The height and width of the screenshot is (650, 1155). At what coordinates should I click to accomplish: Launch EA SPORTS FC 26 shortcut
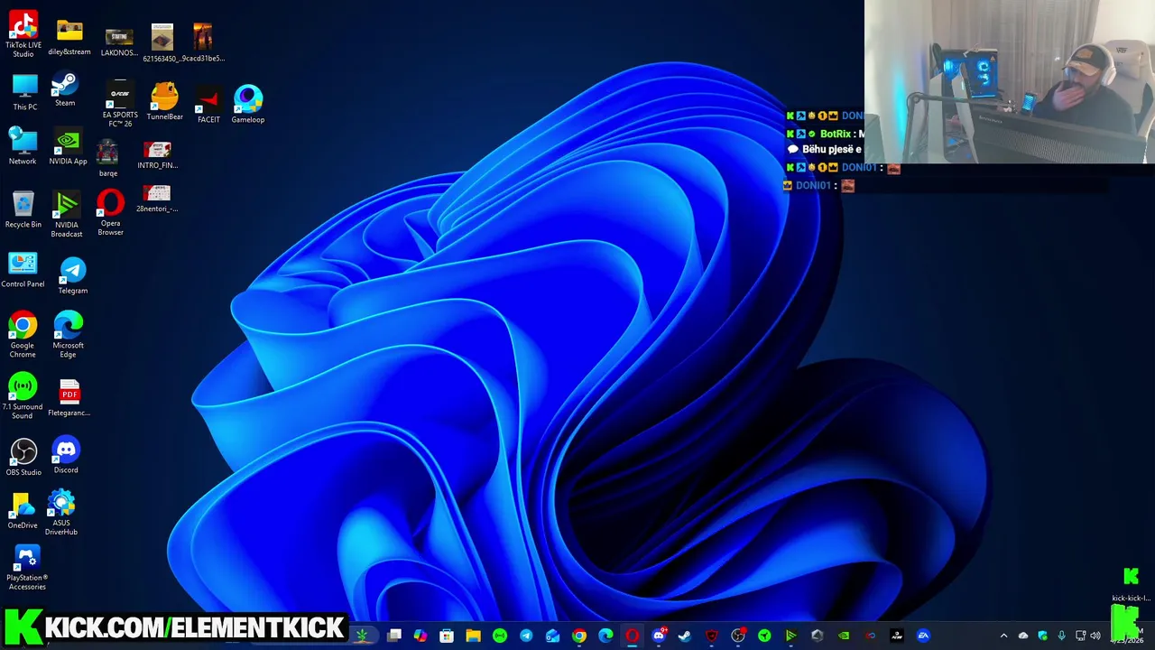(120, 104)
